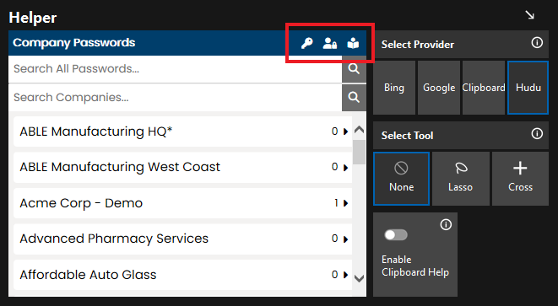The width and height of the screenshot is (558, 306).
Task: Click the Clipboard provider button
Action: [483, 88]
